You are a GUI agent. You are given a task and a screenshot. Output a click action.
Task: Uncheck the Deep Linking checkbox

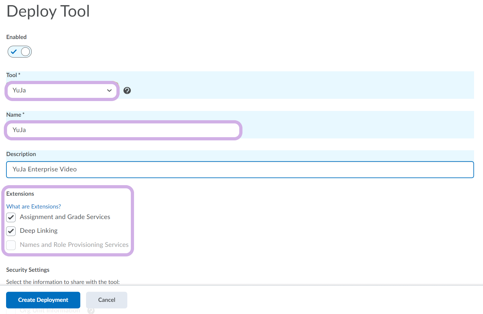11,231
